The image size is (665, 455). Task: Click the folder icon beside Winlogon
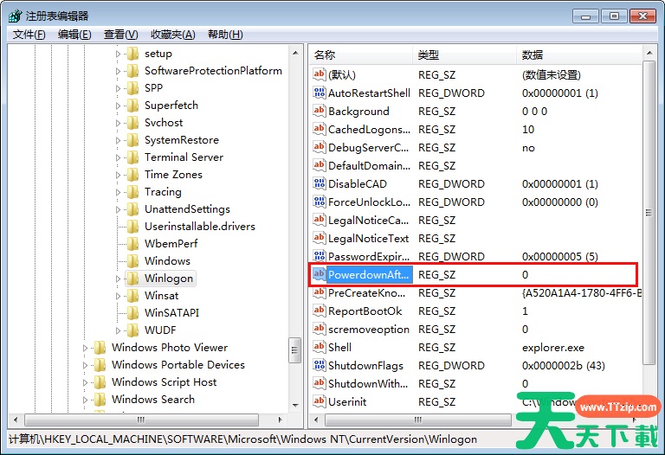click(133, 279)
